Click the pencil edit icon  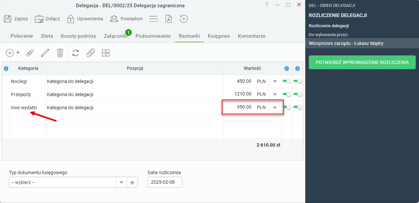45,53
